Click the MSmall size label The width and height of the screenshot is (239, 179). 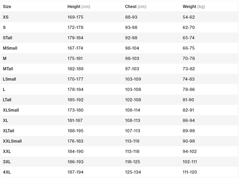click(x=10, y=48)
